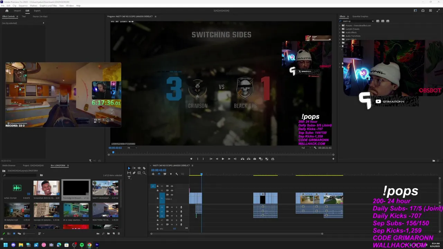Image resolution: width=443 pixels, height=249 pixels.
Task: Select the Razor tool
Action: [144, 168]
